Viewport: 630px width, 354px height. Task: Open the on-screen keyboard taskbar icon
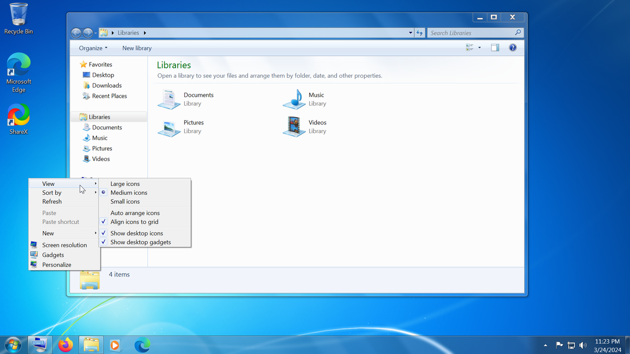click(x=40, y=345)
